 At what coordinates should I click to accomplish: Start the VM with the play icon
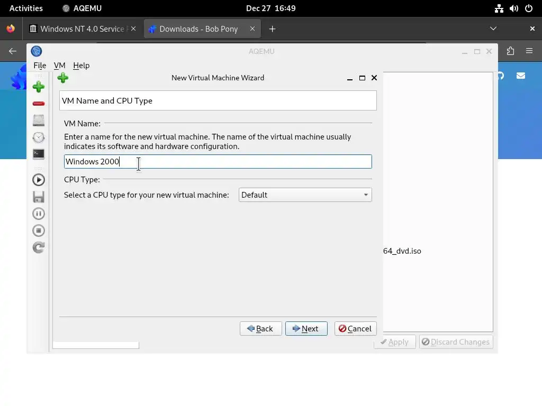[38, 180]
